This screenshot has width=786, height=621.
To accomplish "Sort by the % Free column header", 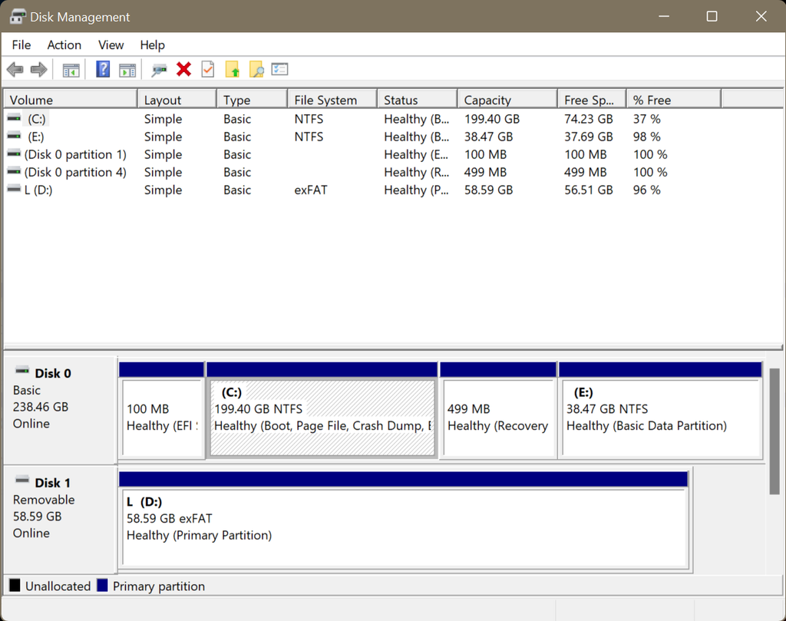I will [x=674, y=100].
